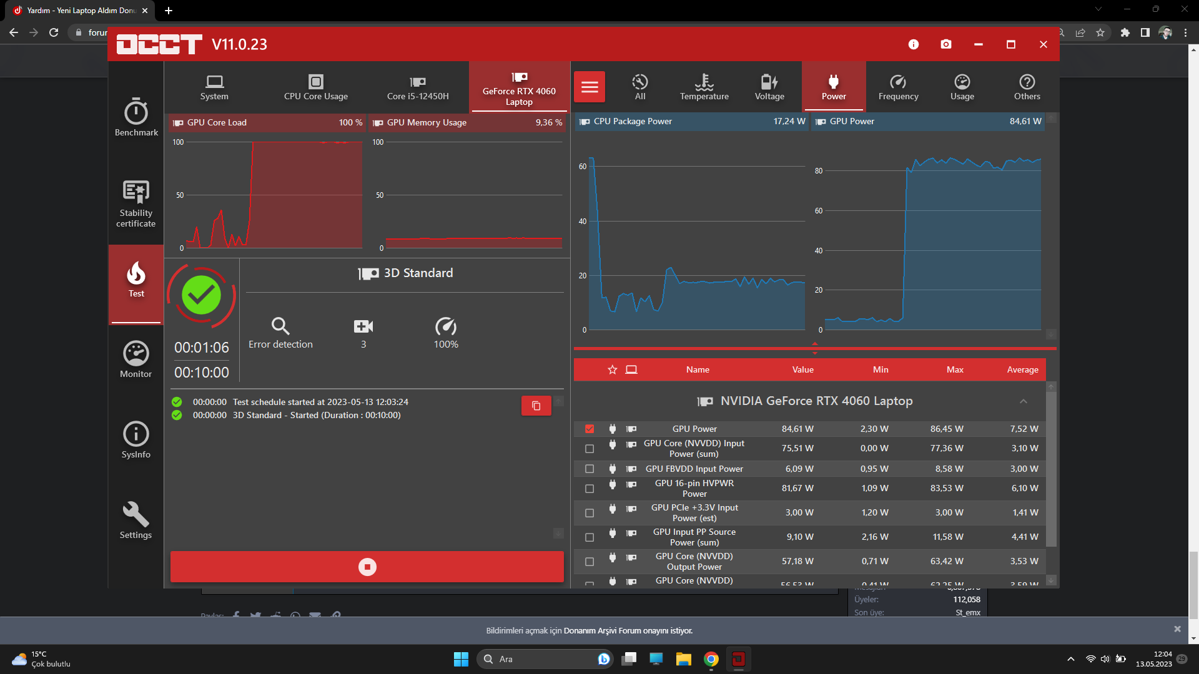1199x674 pixels.
Task: Collapse NVIDIA GeForce RTX 4060 Laptop group
Action: tap(1023, 401)
